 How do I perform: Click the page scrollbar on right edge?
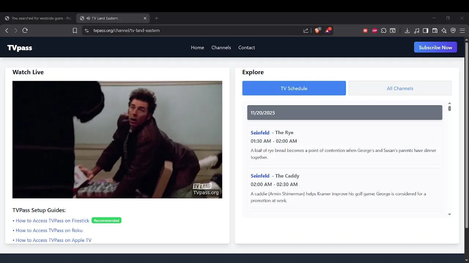(466, 135)
